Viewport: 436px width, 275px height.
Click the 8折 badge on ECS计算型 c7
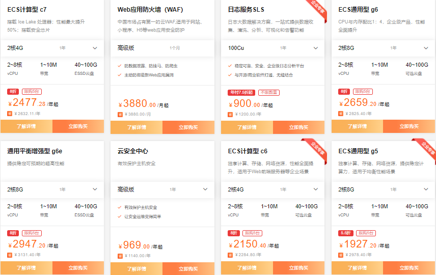click(x=13, y=92)
